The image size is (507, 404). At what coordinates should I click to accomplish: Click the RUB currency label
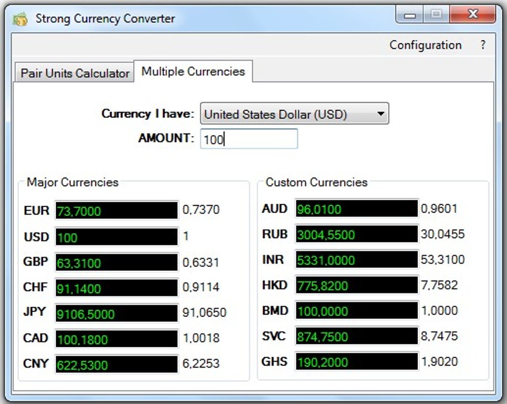274,234
